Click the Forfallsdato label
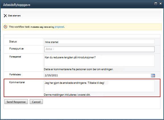This screenshot has height=120, width=164. (15, 74)
